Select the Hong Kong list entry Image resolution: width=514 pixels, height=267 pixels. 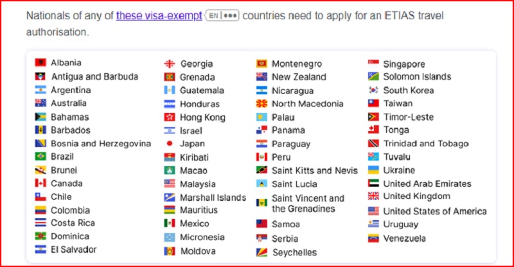pos(202,117)
